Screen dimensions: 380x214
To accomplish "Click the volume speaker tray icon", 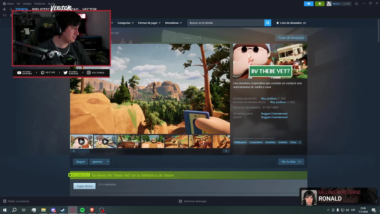I will pos(347,210).
